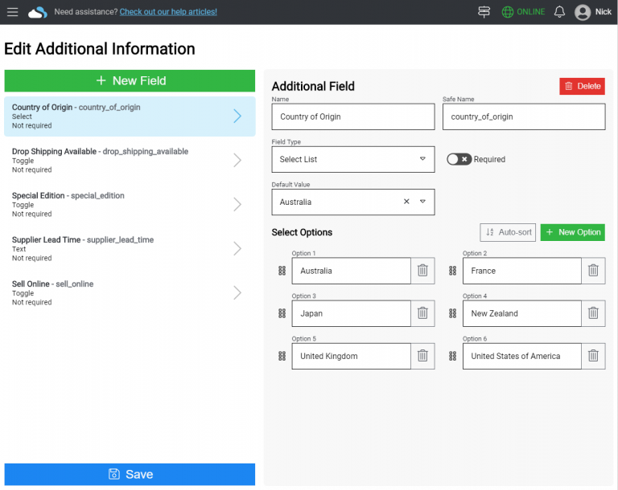The height and width of the screenshot is (490, 618).
Task: Delete the United States of America option
Action: click(593, 356)
